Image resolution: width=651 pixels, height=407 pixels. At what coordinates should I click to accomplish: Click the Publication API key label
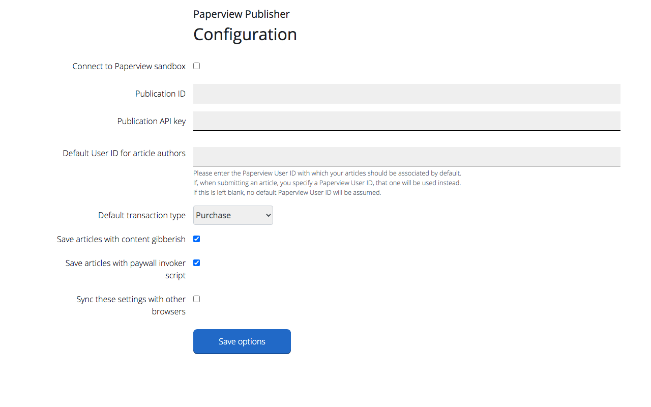click(152, 121)
